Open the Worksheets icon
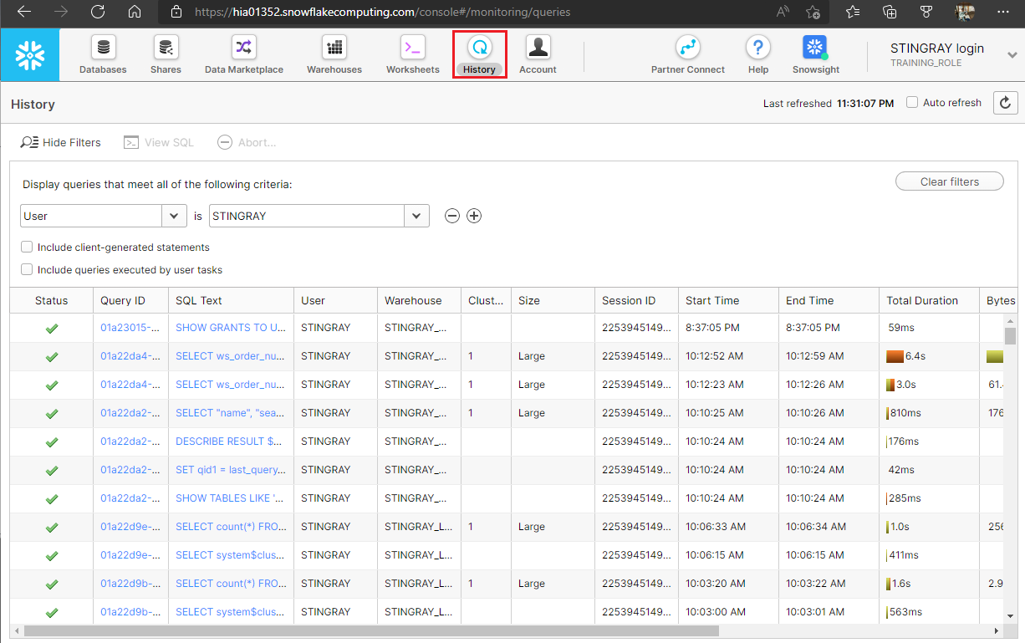 (412, 55)
